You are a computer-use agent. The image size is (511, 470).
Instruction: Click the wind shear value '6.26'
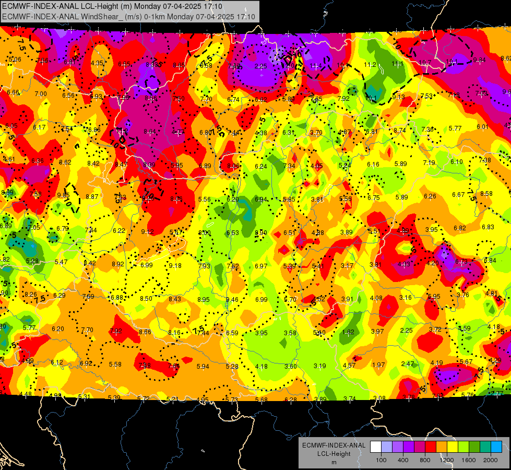(430, 196)
